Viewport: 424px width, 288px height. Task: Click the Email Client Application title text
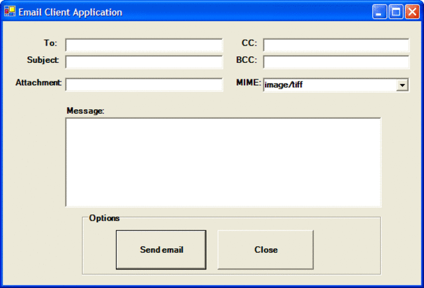pos(70,12)
